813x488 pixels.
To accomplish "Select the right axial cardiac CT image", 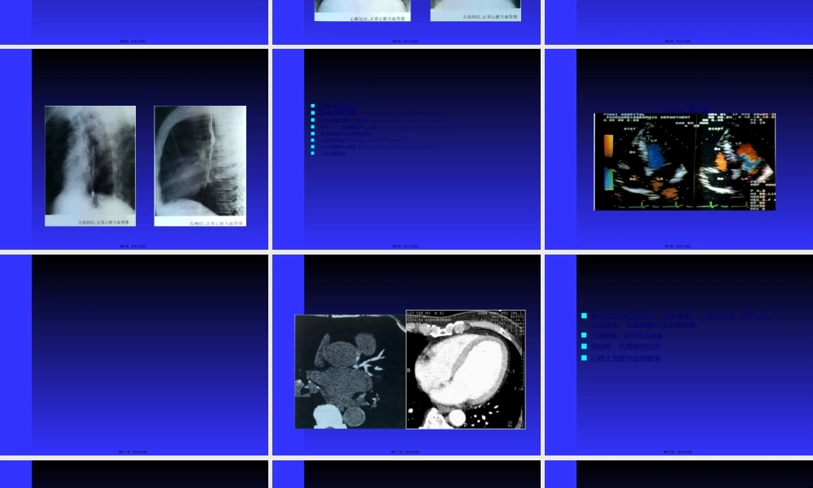I will point(466,368).
